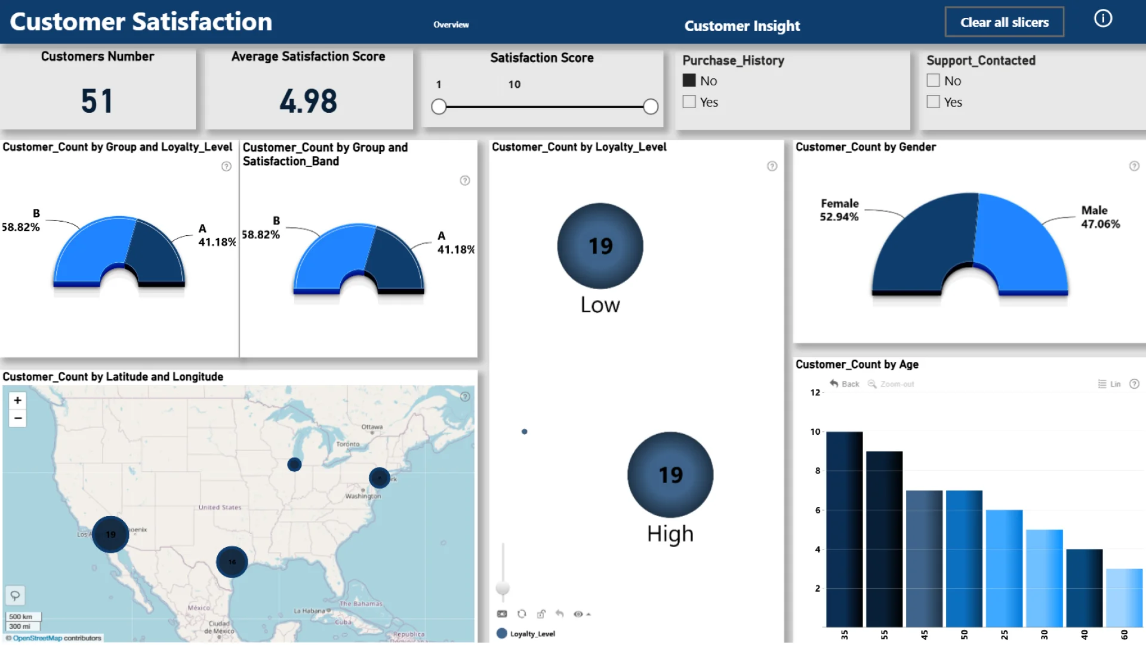Viewport: 1146px width, 645px height.
Task: Click the map cluster labeled 19
Action: coord(110,534)
